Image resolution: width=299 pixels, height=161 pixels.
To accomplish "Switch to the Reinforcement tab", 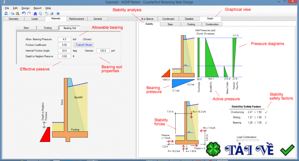I will (x=77, y=19).
